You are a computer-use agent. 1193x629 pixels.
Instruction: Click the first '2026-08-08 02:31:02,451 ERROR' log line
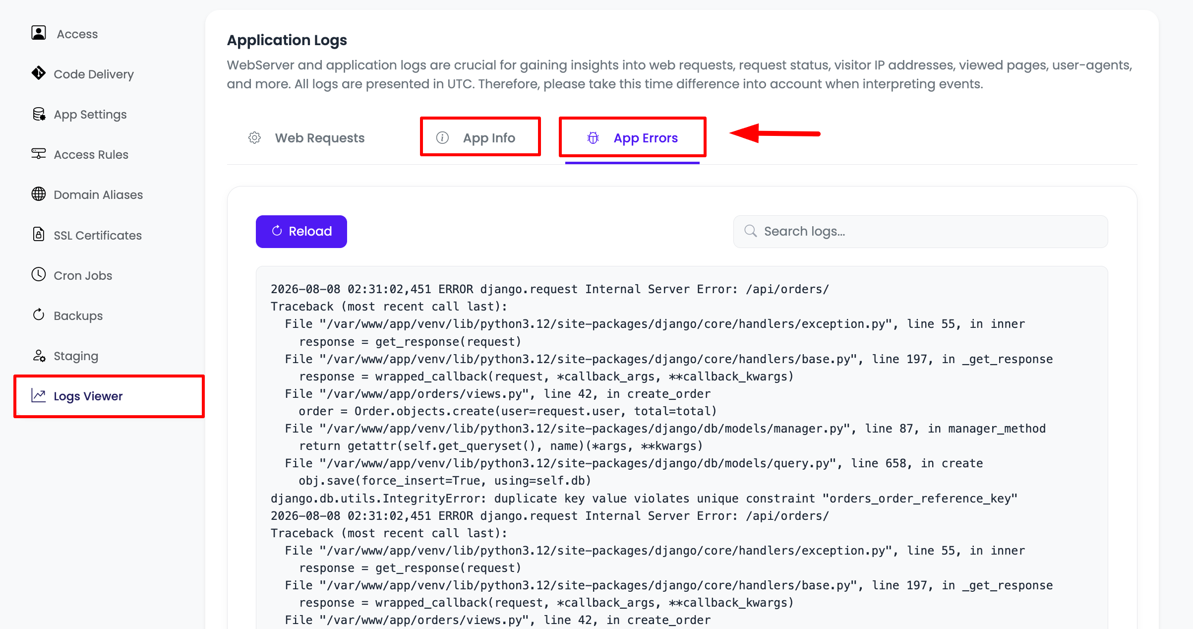pos(550,289)
